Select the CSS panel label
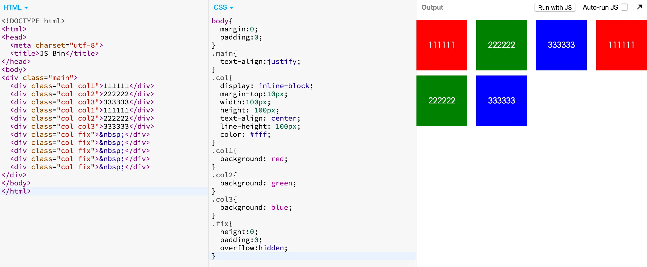 220,7
